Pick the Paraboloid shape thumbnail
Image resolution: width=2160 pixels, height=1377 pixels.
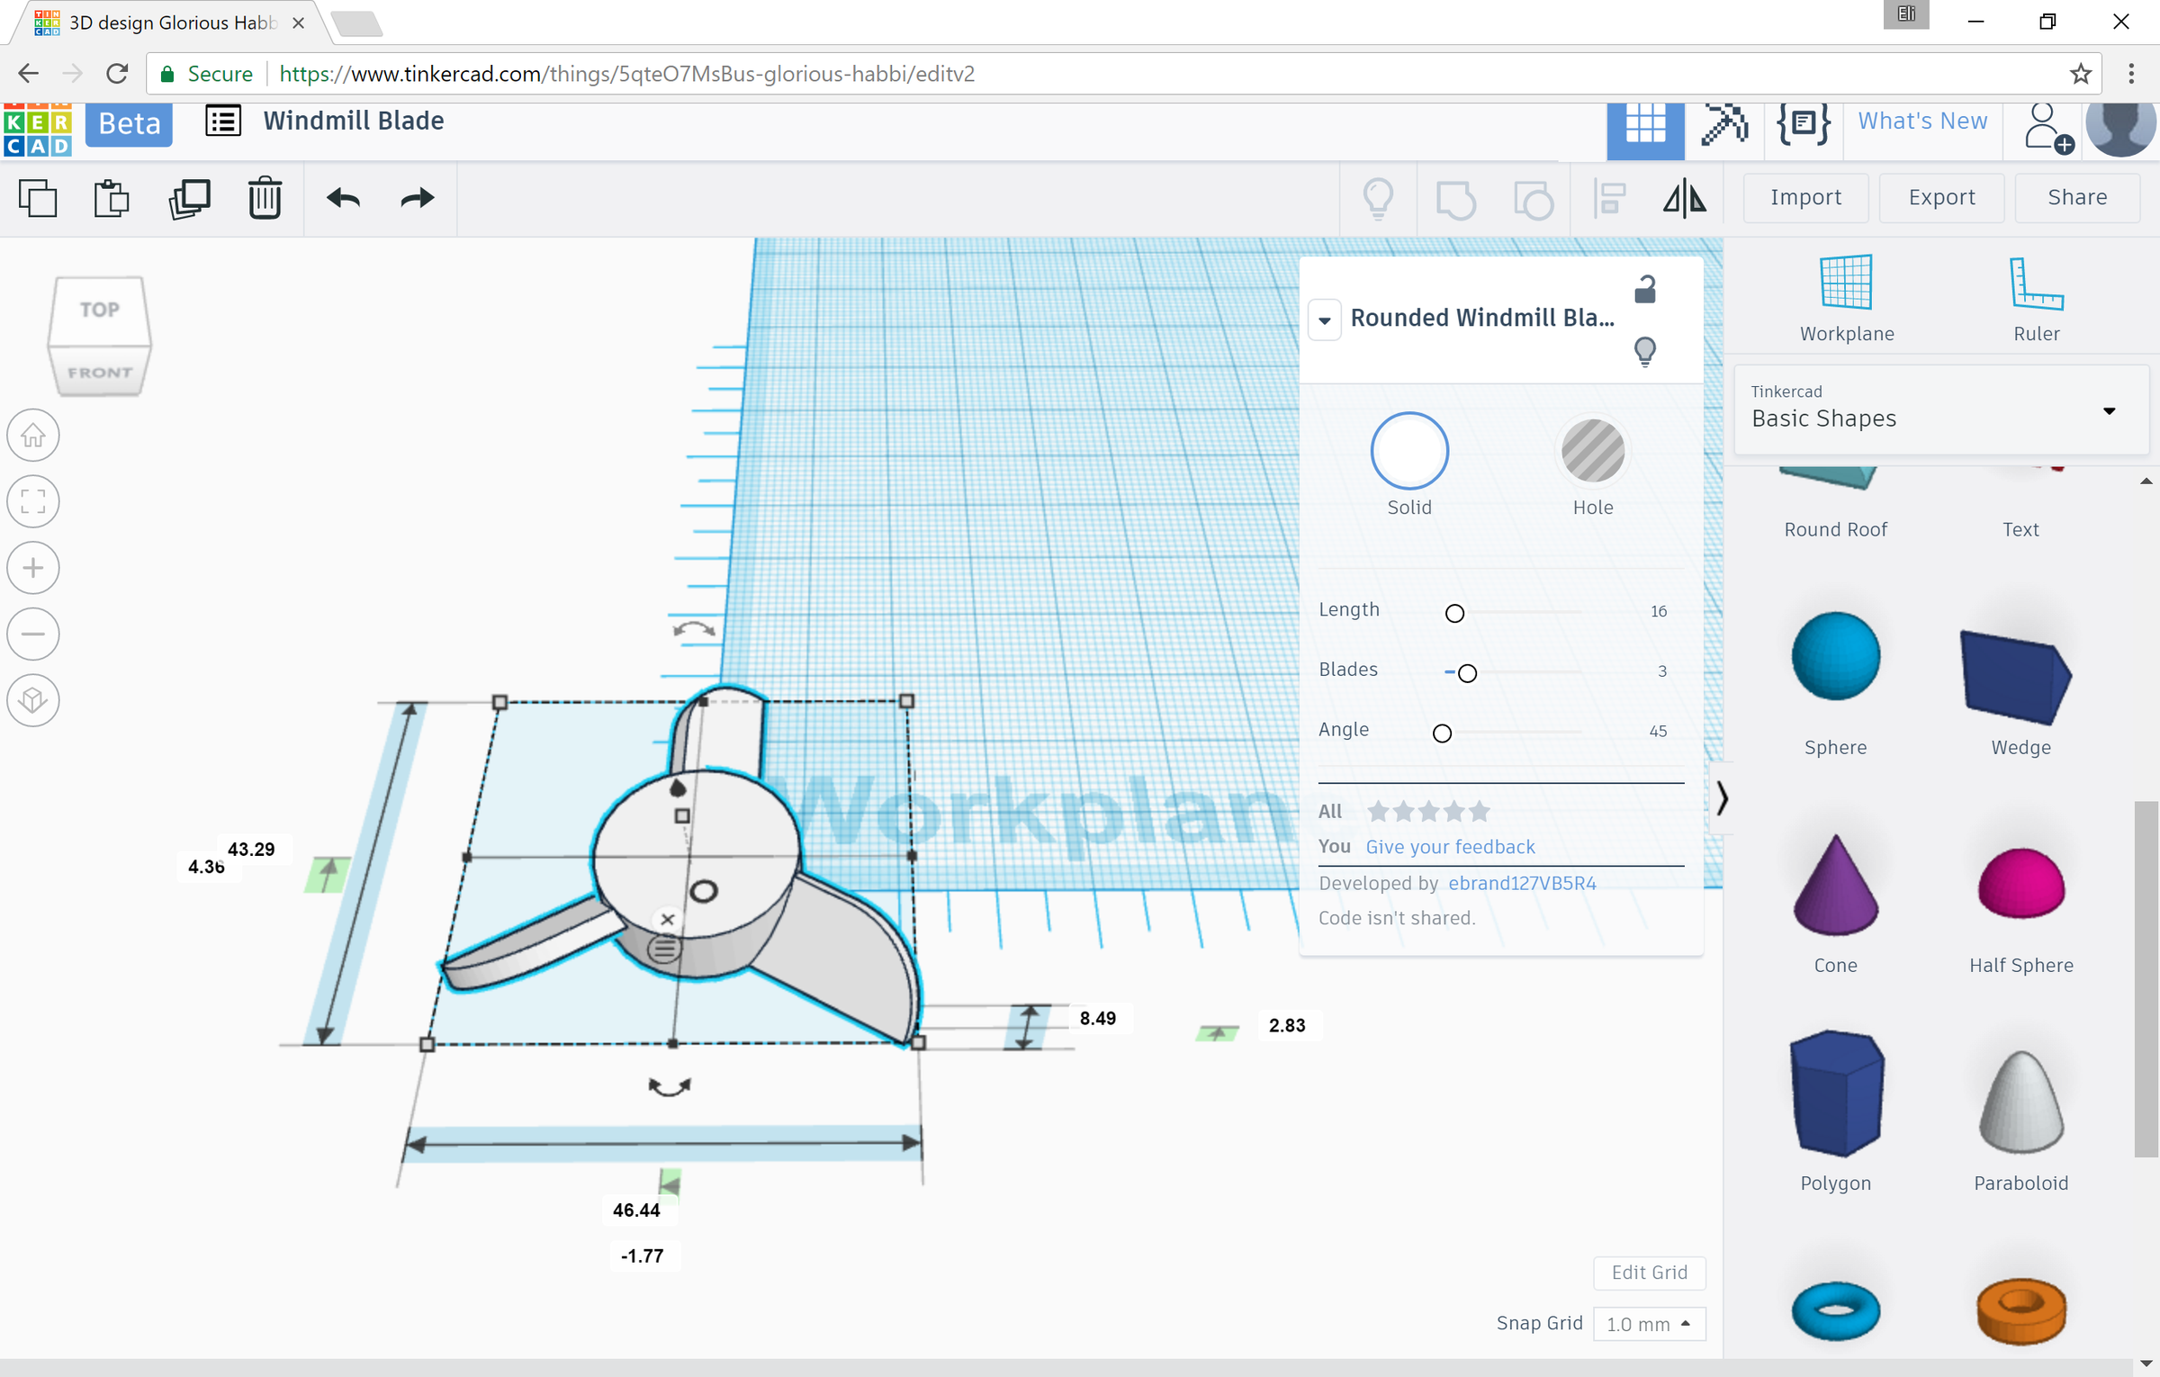[2020, 1102]
